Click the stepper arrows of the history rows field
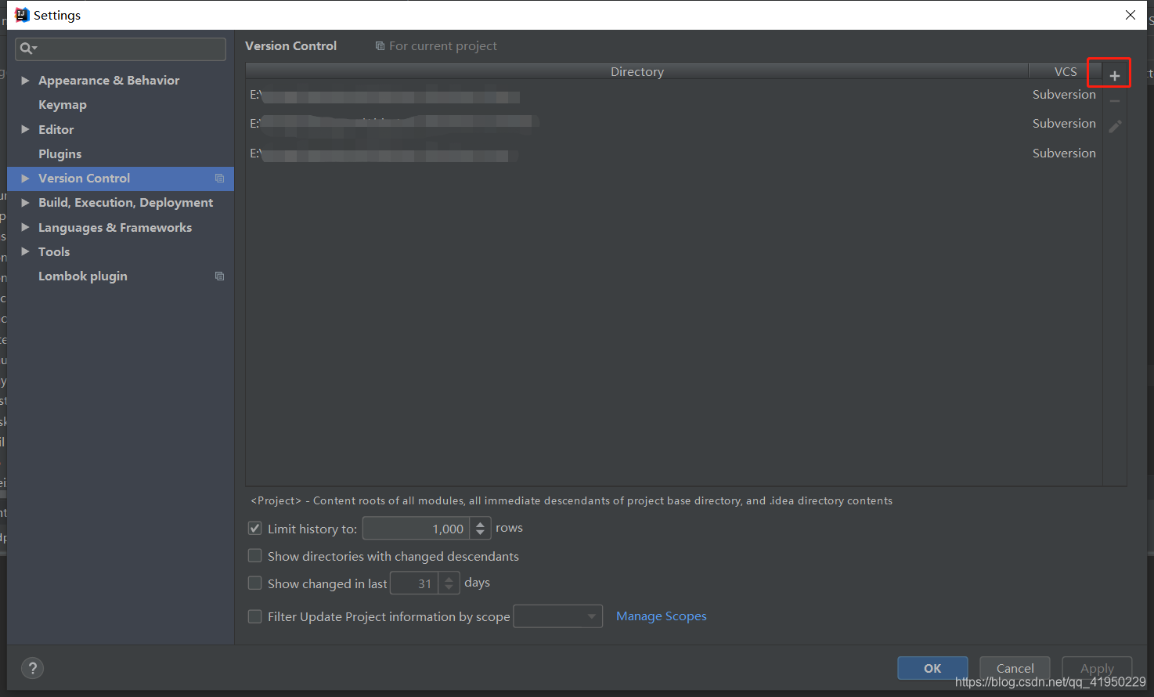This screenshot has height=697, width=1154. click(x=480, y=529)
